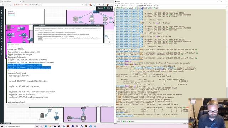This screenshot has width=228, height=128.
Task: Open Tools menu in SecureCRT
Action: (x=141, y=4)
